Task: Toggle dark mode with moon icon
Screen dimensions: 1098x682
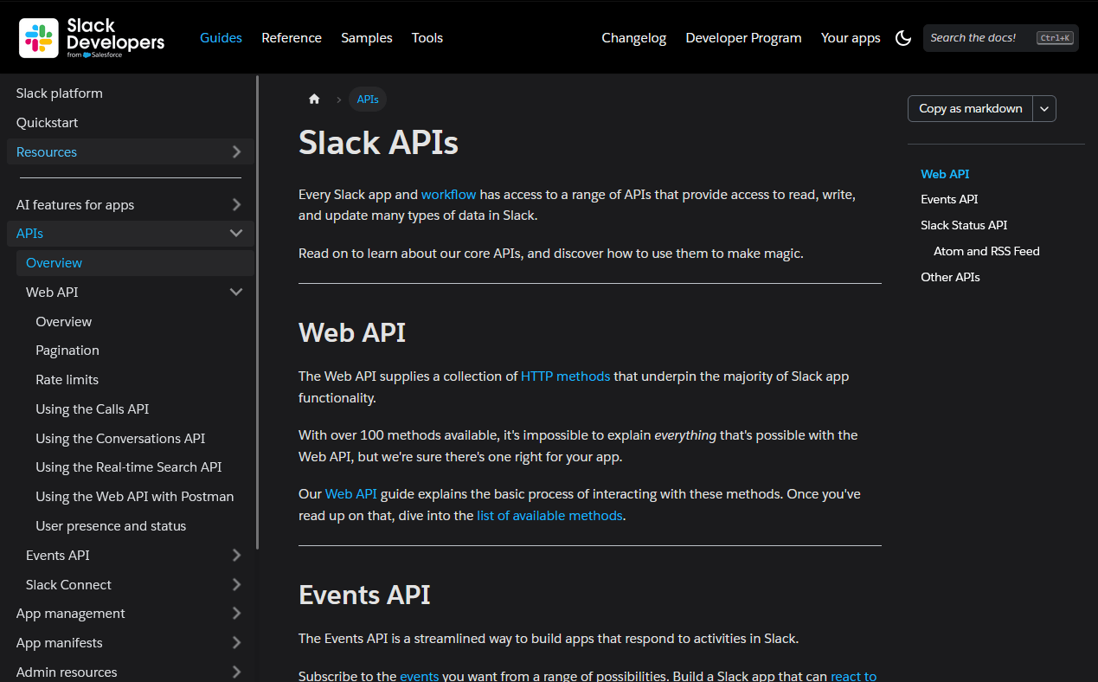Action: tap(903, 38)
